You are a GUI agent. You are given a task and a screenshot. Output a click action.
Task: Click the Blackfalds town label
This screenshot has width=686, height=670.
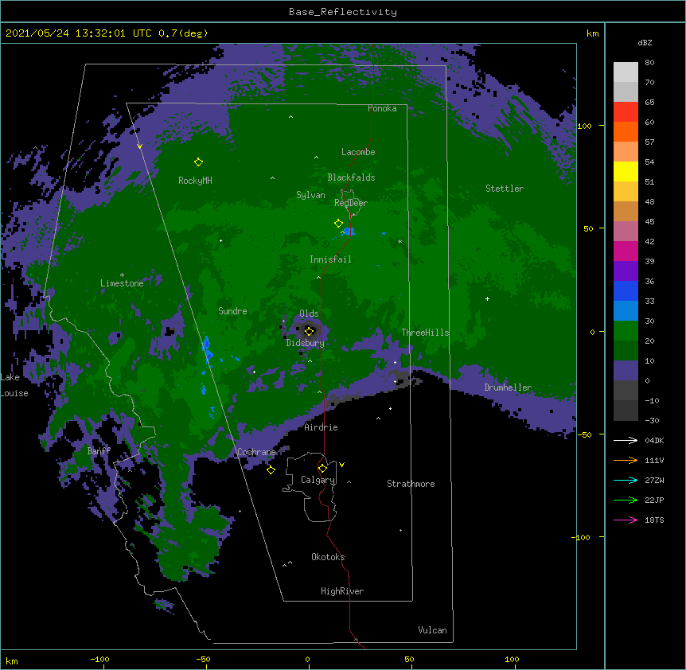pos(351,177)
